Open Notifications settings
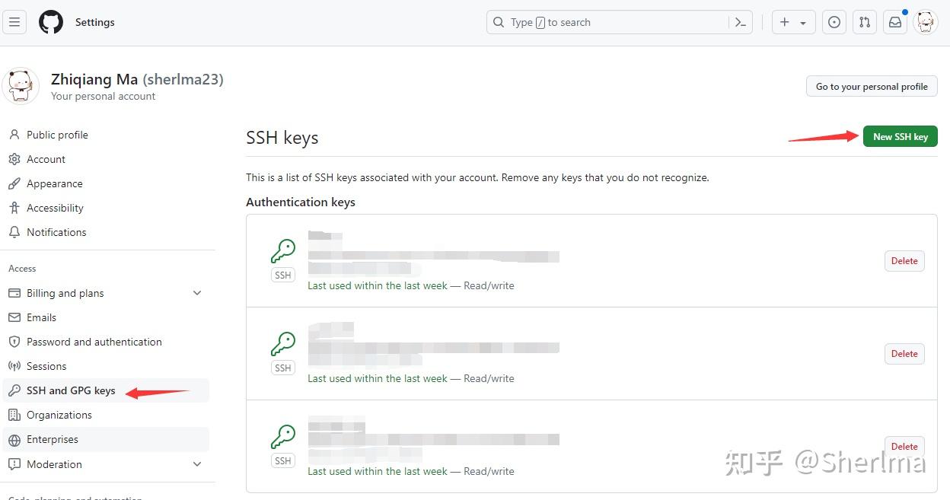The width and height of the screenshot is (950, 500). 107,232
